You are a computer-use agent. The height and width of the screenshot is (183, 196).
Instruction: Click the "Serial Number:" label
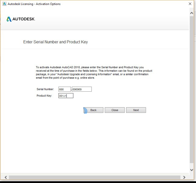(45, 89)
